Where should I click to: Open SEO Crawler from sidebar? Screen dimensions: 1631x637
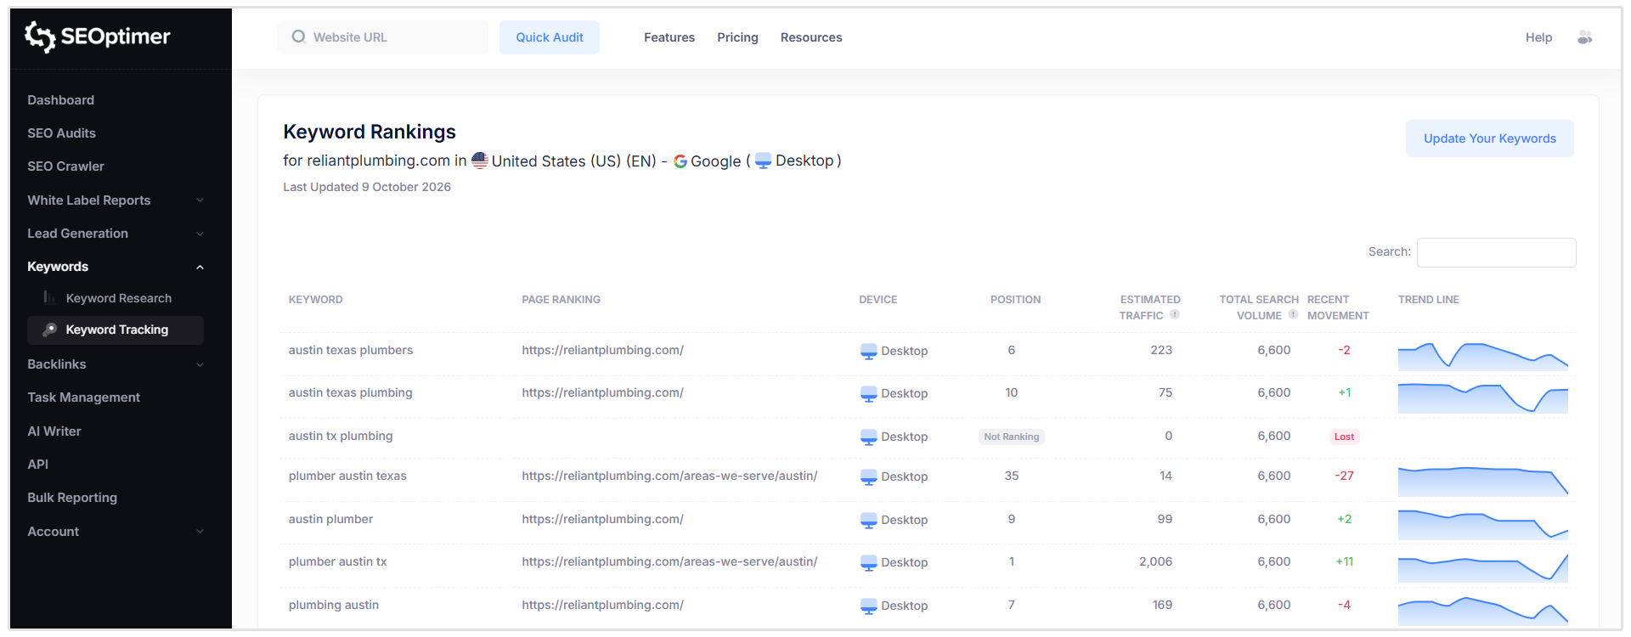click(65, 166)
